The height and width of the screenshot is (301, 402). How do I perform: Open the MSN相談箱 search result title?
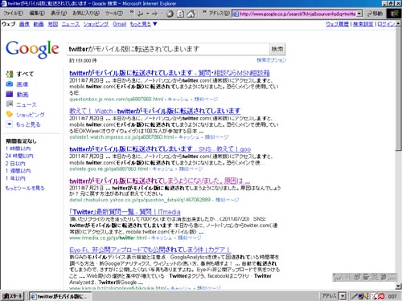click(x=170, y=73)
